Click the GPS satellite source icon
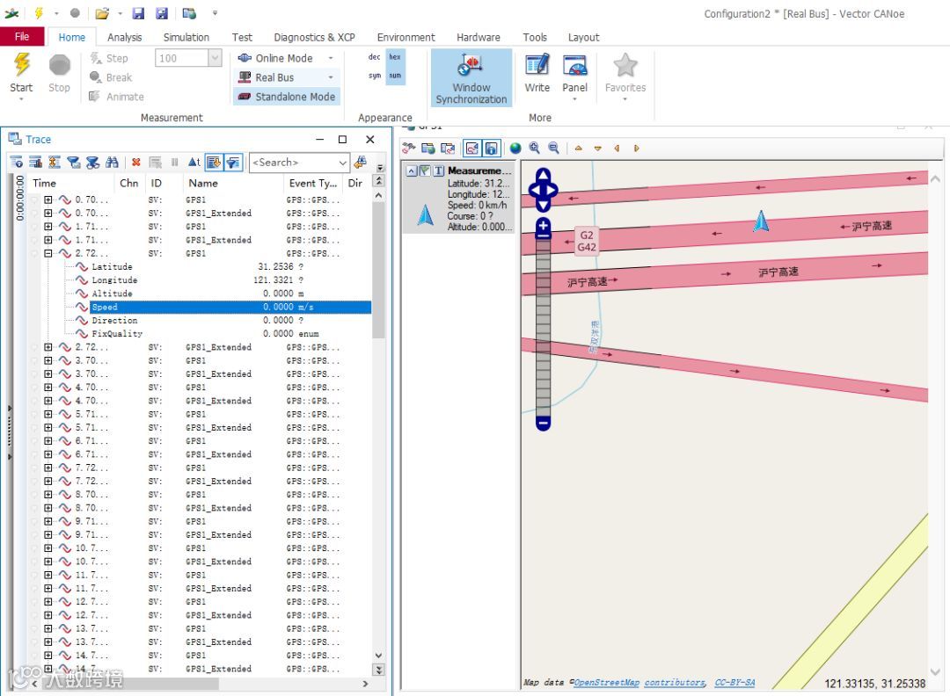 pyautogui.click(x=409, y=149)
